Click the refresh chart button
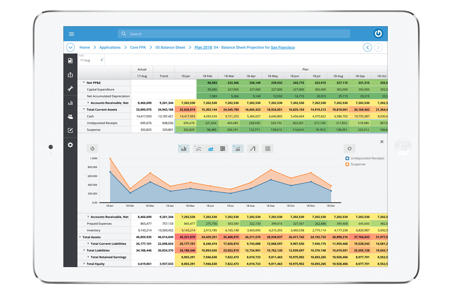Image resolution: width=459 pixels, height=285 pixels. point(349,149)
